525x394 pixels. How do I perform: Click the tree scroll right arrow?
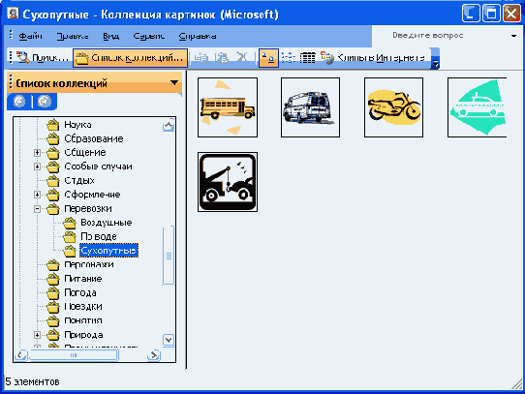[154, 355]
